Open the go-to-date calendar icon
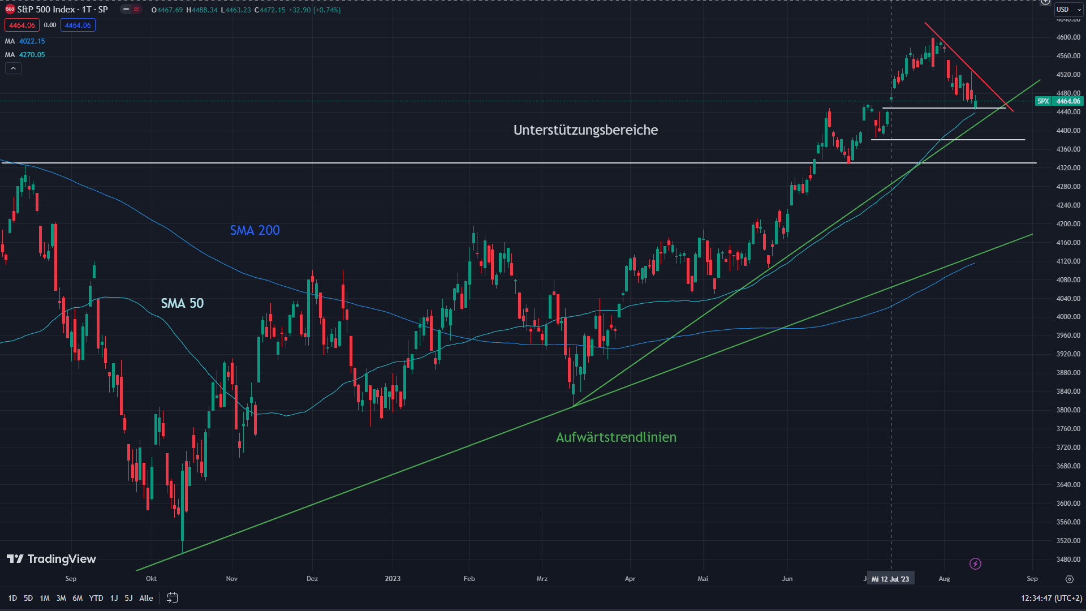 [173, 598]
